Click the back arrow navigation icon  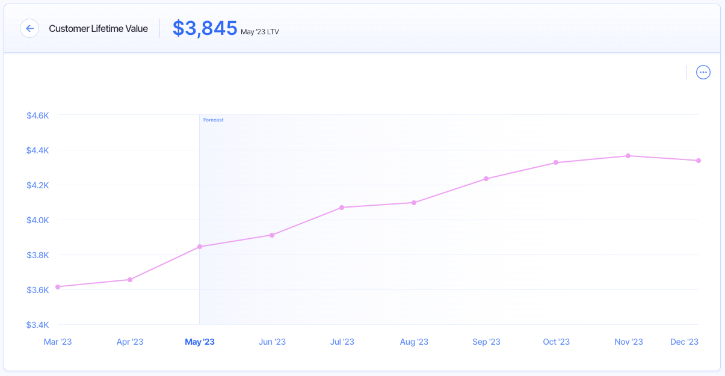click(29, 28)
